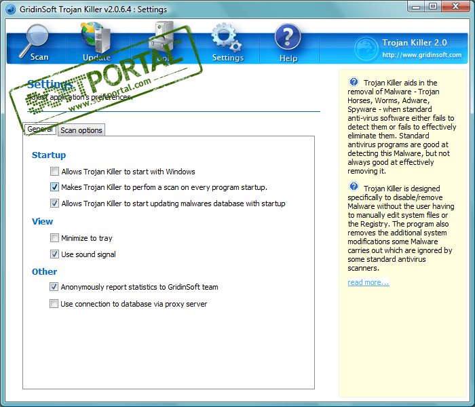Enable Minimize to tray option
This screenshot has height=407, width=475.
coord(54,237)
